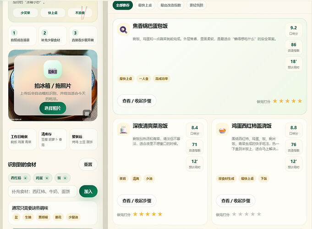This screenshot has height=229, width=312.
Task: Select the 清库存 scenario card
Action: pyautogui.click(x=53, y=139)
